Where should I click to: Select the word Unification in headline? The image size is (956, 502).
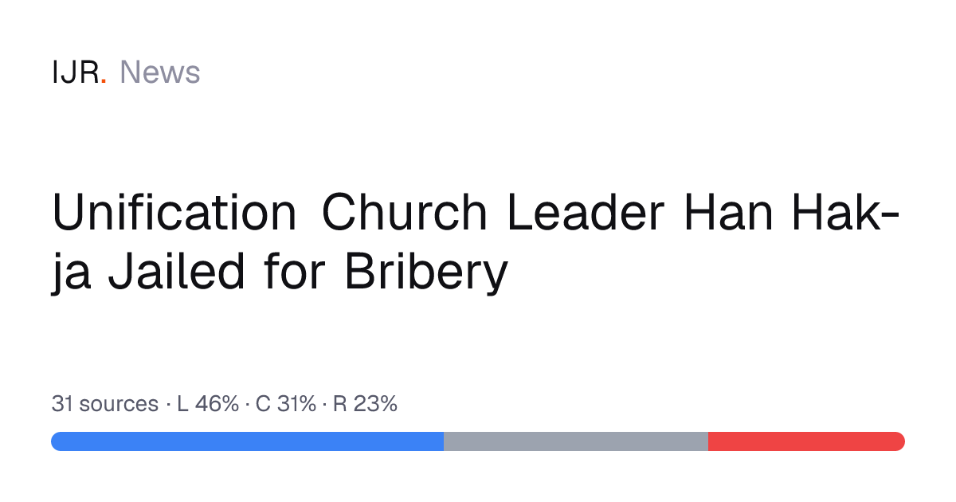174,213
